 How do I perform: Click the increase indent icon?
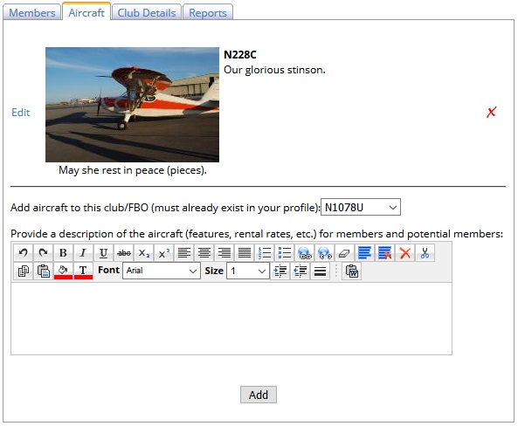click(x=280, y=271)
